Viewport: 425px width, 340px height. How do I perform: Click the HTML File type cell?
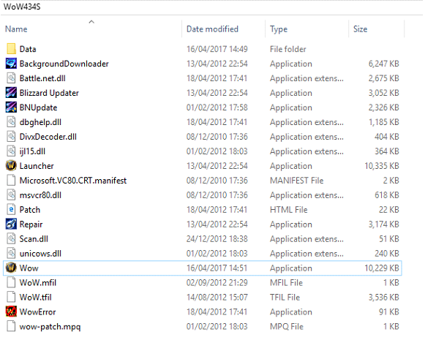tap(289, 210)
